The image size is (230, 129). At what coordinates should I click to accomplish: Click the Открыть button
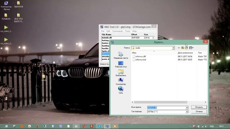tap(199, 107)
